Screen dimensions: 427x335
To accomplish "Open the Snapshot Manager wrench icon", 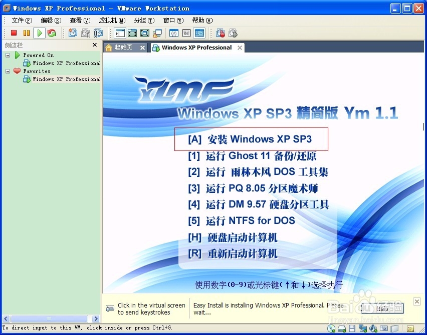I will coord(98,33).
